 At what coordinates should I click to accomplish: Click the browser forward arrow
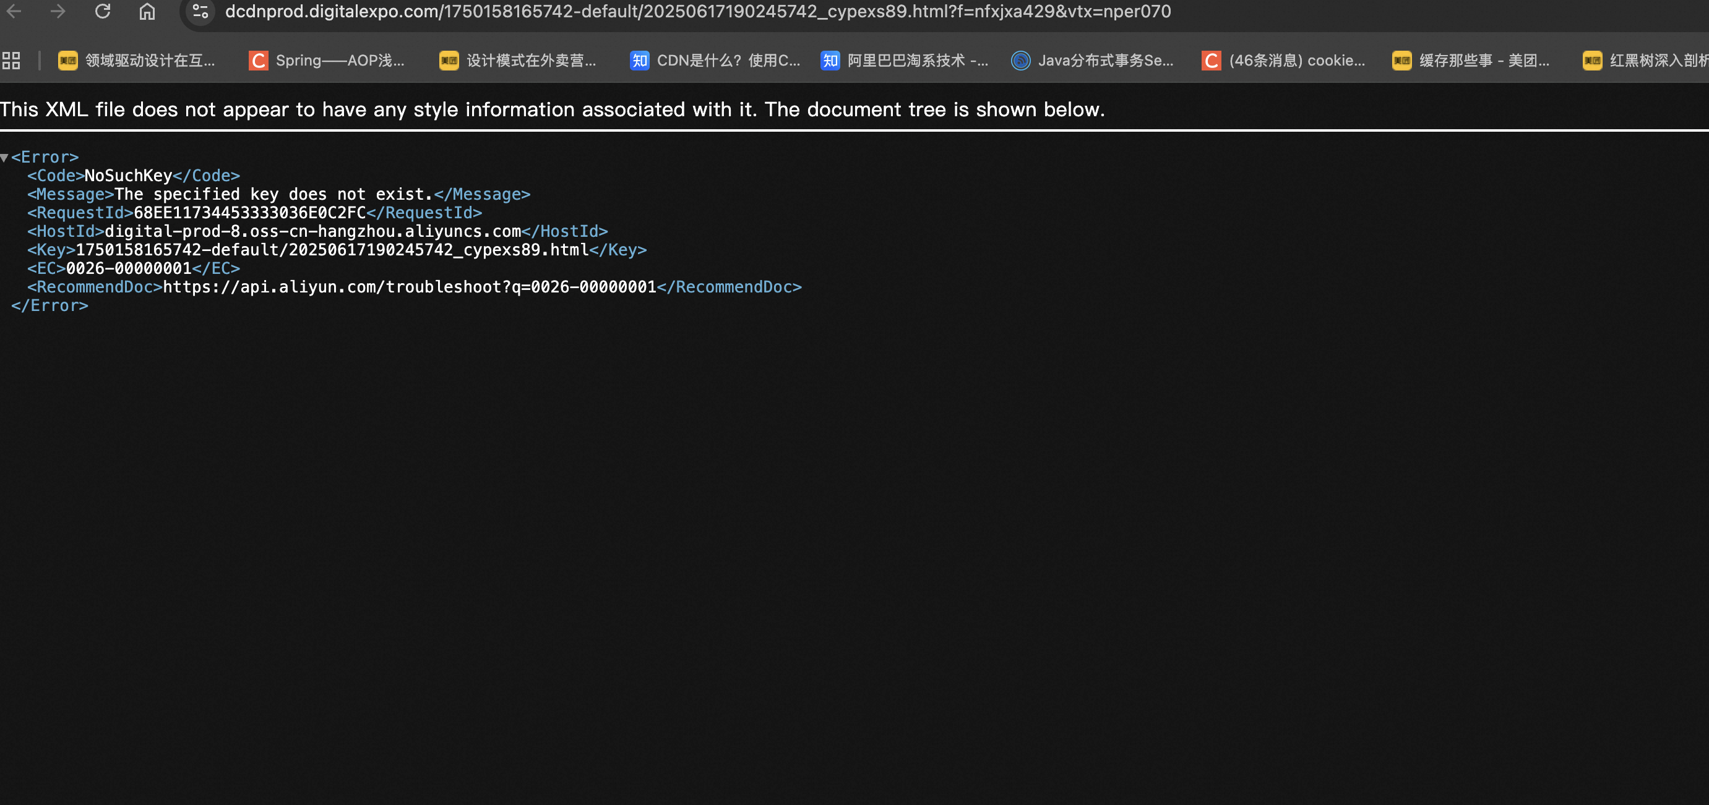58,11
